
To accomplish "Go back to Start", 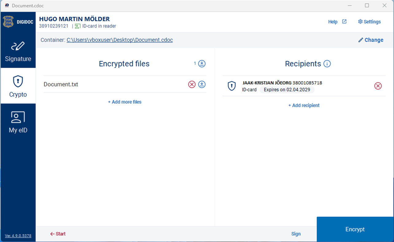I will coord(58,234).
